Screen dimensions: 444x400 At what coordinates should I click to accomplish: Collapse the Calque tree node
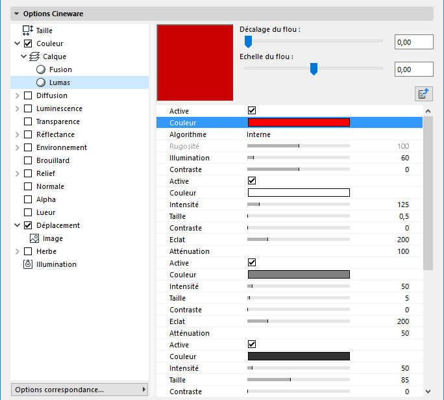tap(24, 56)
